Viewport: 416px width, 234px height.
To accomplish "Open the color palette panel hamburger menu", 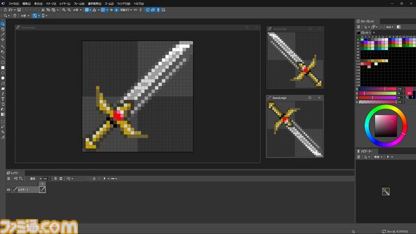I will coord(358,27).
